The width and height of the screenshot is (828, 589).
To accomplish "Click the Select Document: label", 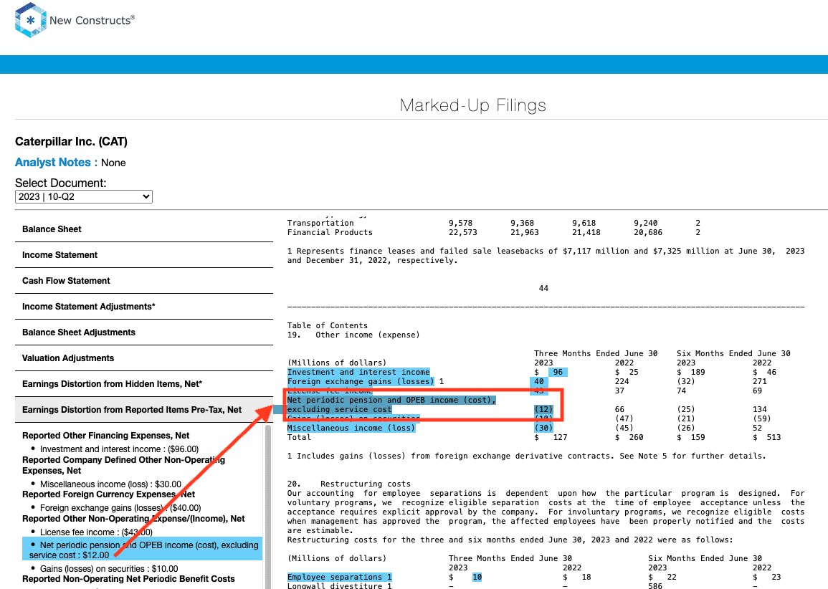I will click(x=61, y=183).
